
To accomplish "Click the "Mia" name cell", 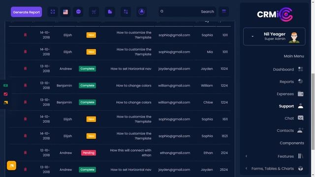I will click(210, 52).
